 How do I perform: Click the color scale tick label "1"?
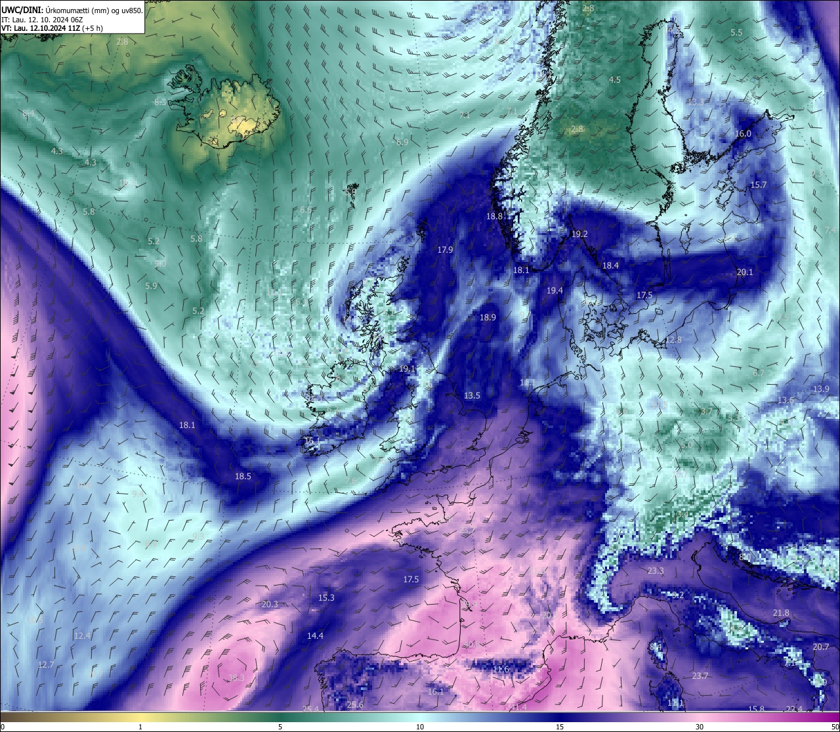[140, 727]
